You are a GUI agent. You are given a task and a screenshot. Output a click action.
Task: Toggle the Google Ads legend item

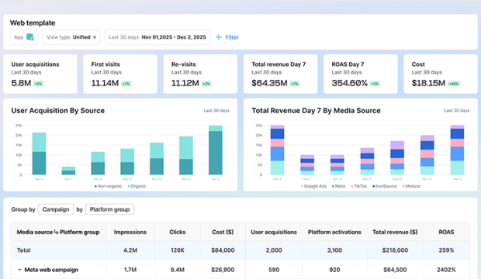tap(314, 186)
